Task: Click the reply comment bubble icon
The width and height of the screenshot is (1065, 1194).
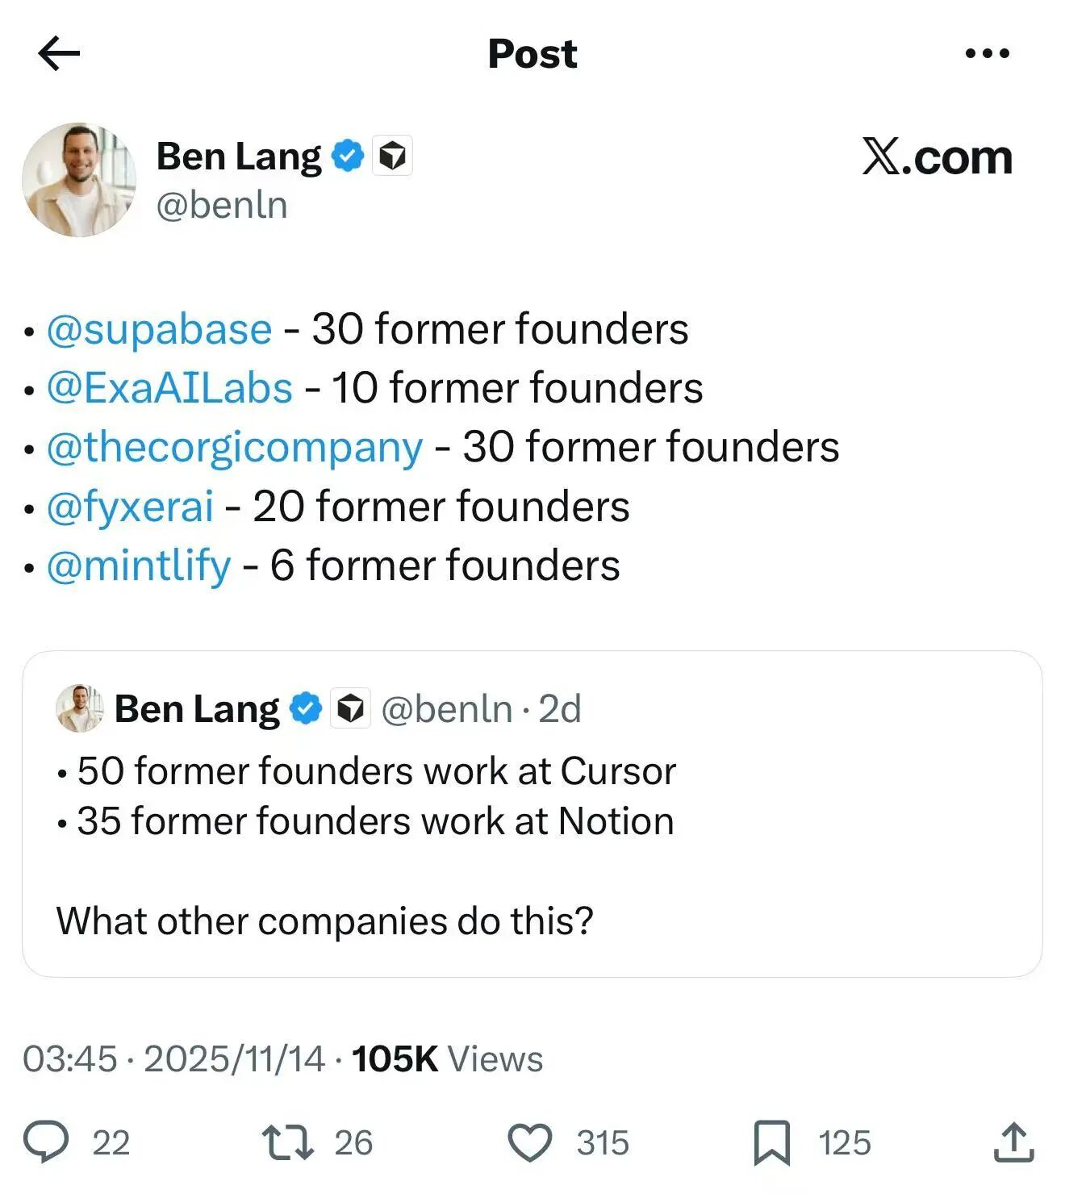Action: 46,1142
